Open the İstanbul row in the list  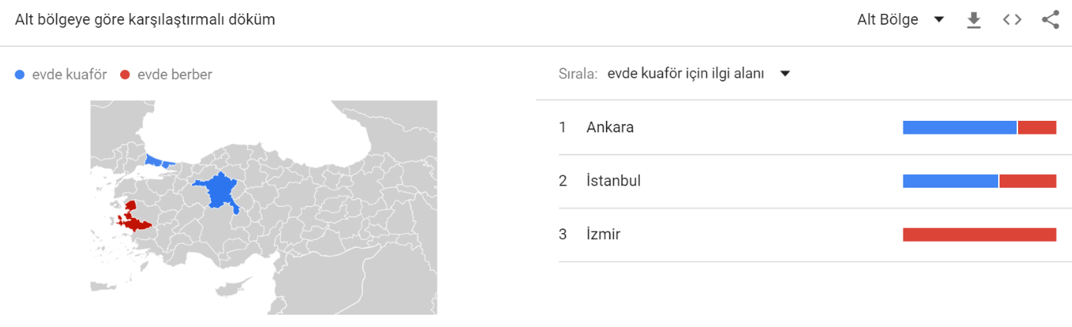808,181
